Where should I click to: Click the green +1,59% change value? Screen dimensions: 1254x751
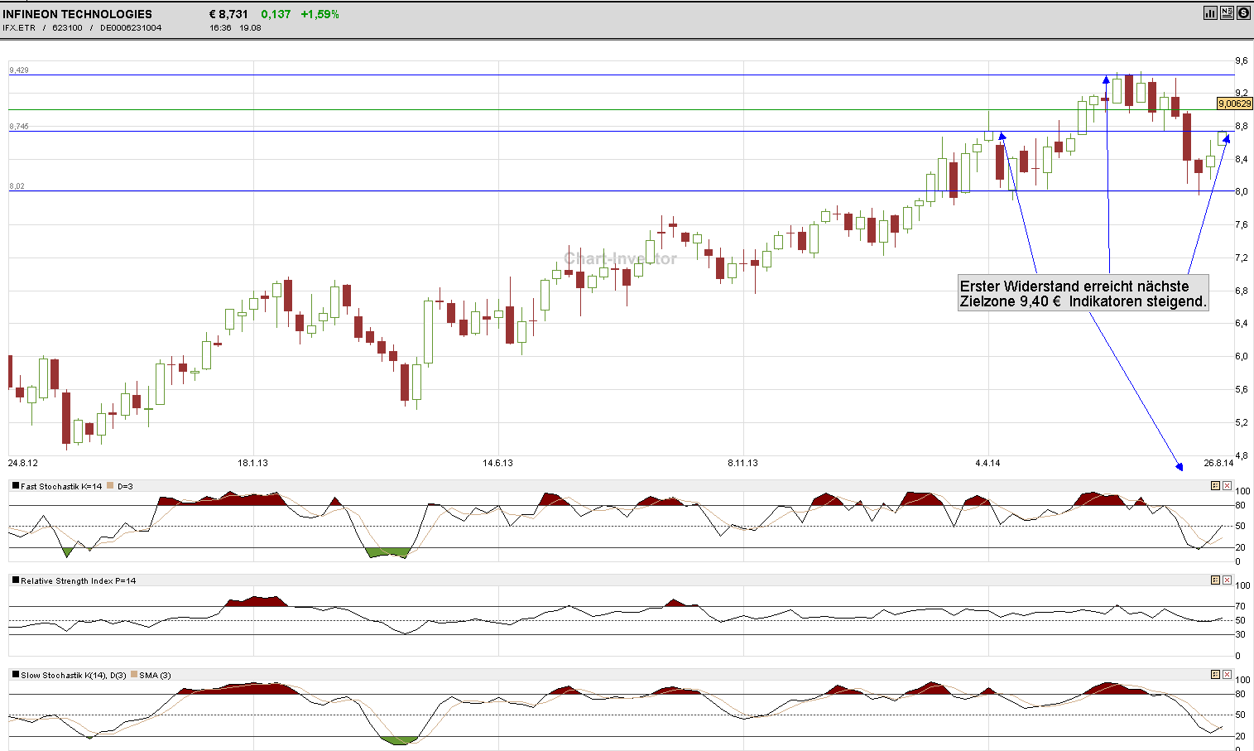319,13
